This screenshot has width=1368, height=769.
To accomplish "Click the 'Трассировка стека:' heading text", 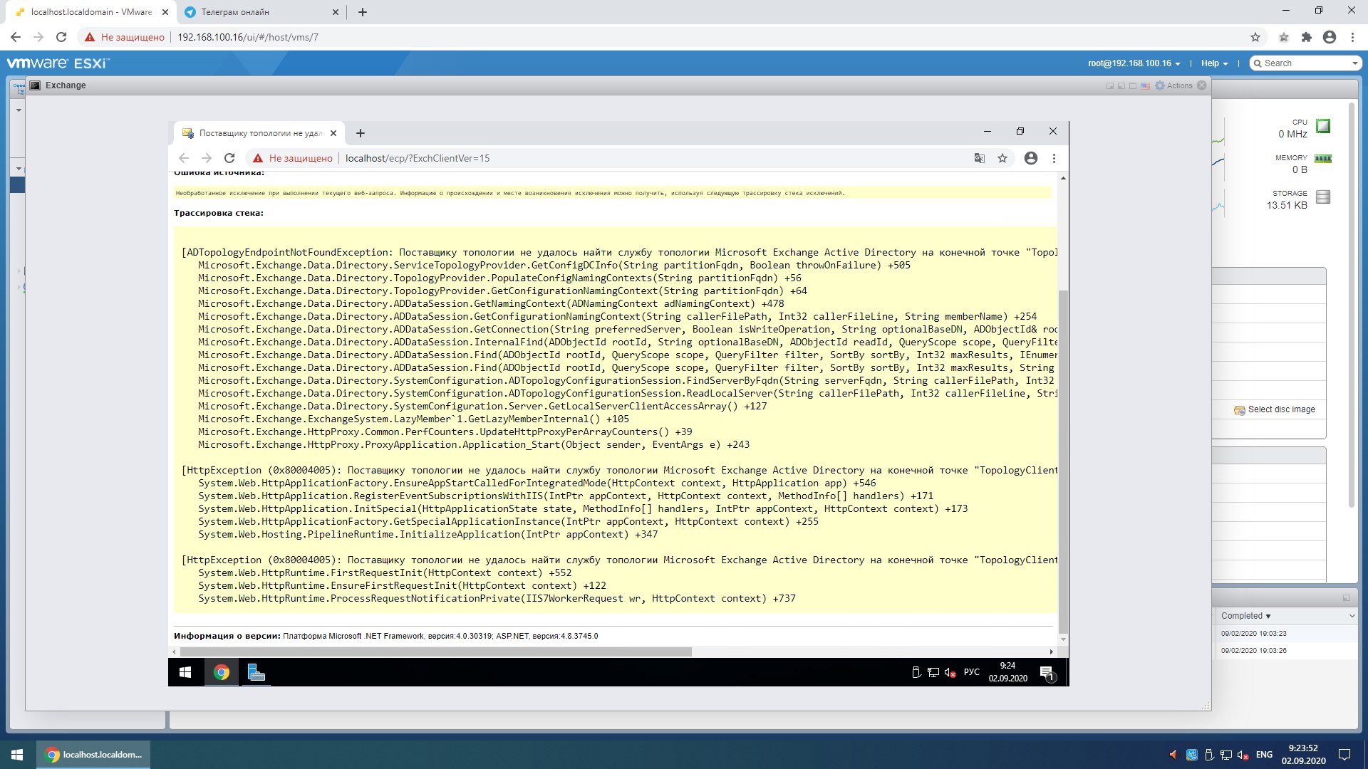I will coord(219,213).
